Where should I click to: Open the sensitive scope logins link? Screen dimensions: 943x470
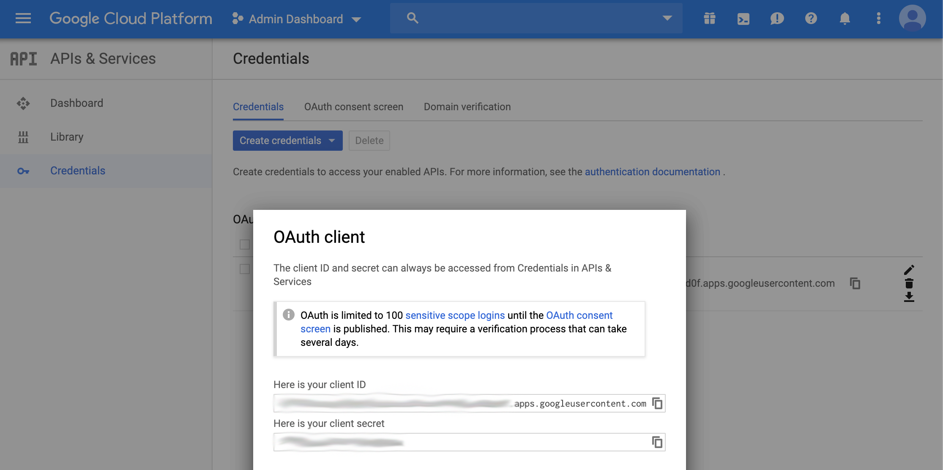click(x=455, y=315)
